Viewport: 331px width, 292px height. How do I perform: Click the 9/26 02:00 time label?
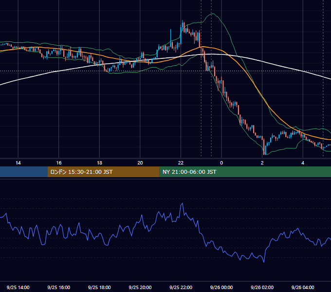[262, 287]
